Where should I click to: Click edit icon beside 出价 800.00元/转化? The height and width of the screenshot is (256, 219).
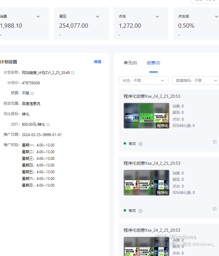click(x=48, y=124)
